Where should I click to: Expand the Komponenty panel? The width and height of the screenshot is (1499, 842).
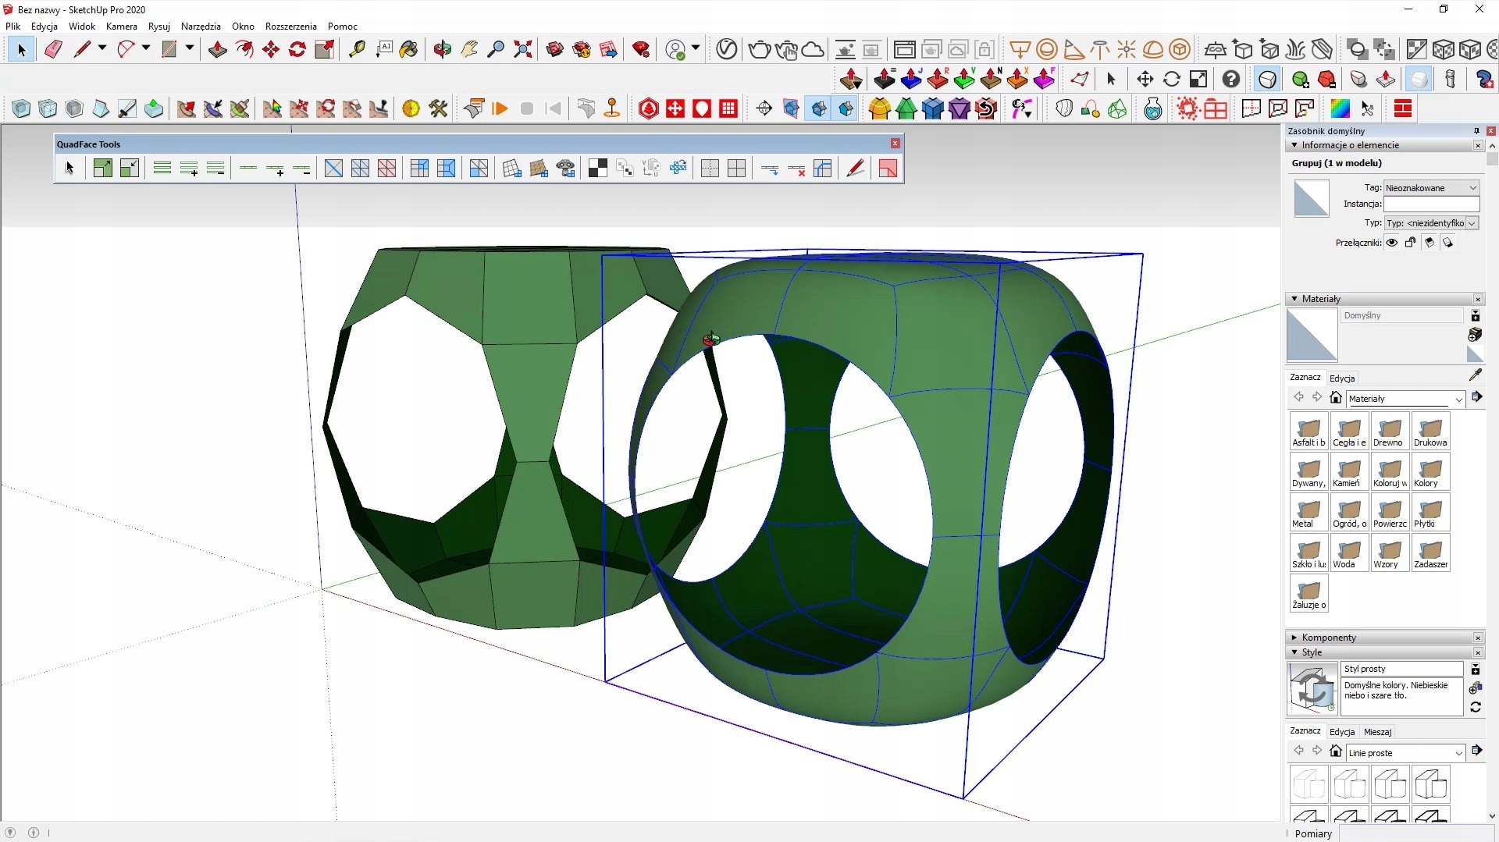click(1329, 638)
